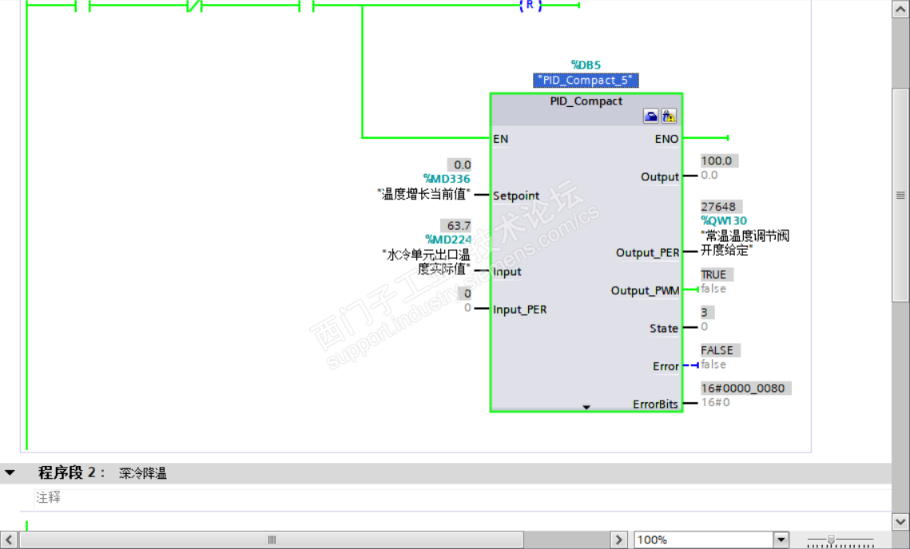
Task: Open PID_Compact configuration window icon
Action: (x=650, y=116)
